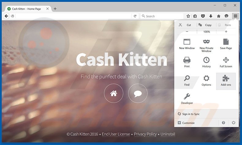This screenshot has width=242, height=145.
Task: Click the Uninstall link in footer
Action: point(168,134)
